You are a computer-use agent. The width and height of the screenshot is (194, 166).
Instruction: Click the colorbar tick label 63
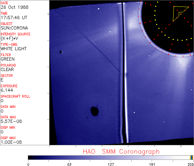point(69,164)
